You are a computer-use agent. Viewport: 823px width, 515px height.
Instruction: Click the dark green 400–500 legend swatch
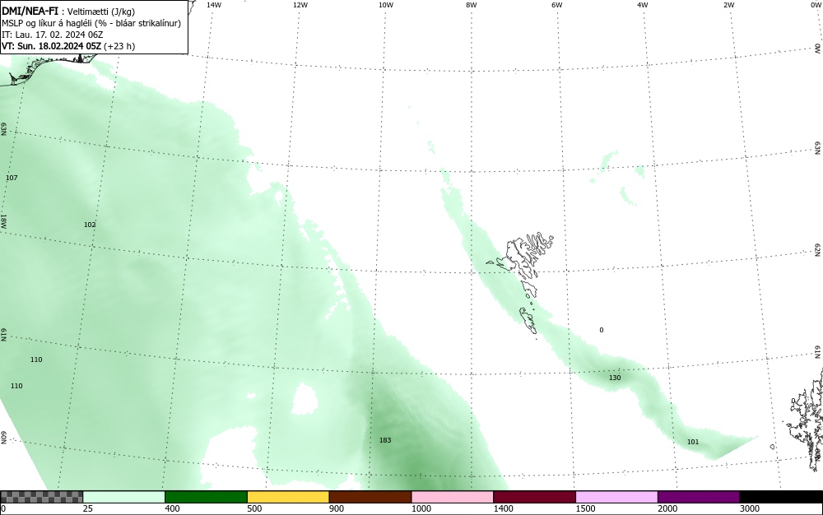tap(206, 497)
